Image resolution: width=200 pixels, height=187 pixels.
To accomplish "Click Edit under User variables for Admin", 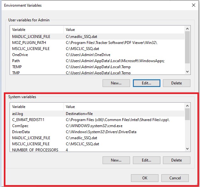I will click(x=146, y=83).
